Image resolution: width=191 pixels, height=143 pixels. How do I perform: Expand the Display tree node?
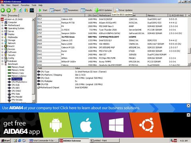coord(2,34)
